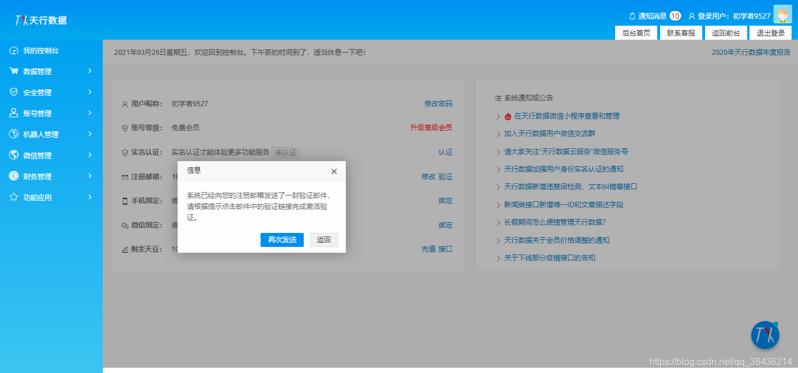Open 财务管理 sidebar menu
The height and width of the screenshot is (373, 798).
[51, 176]
